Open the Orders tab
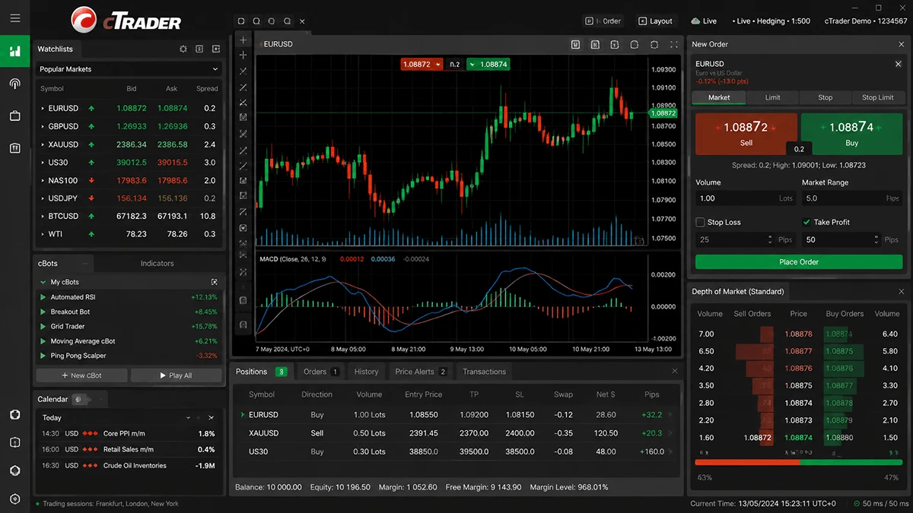 click(321, 372)
